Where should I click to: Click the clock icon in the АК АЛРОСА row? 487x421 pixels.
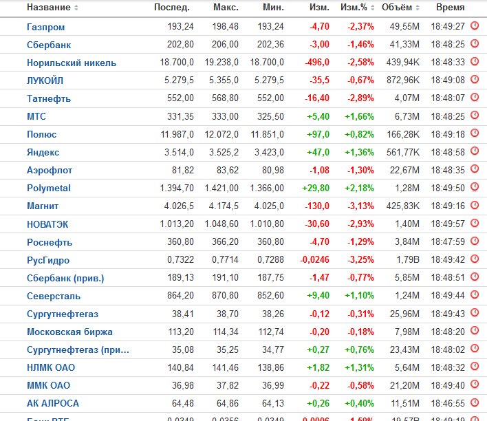[475, 402]
